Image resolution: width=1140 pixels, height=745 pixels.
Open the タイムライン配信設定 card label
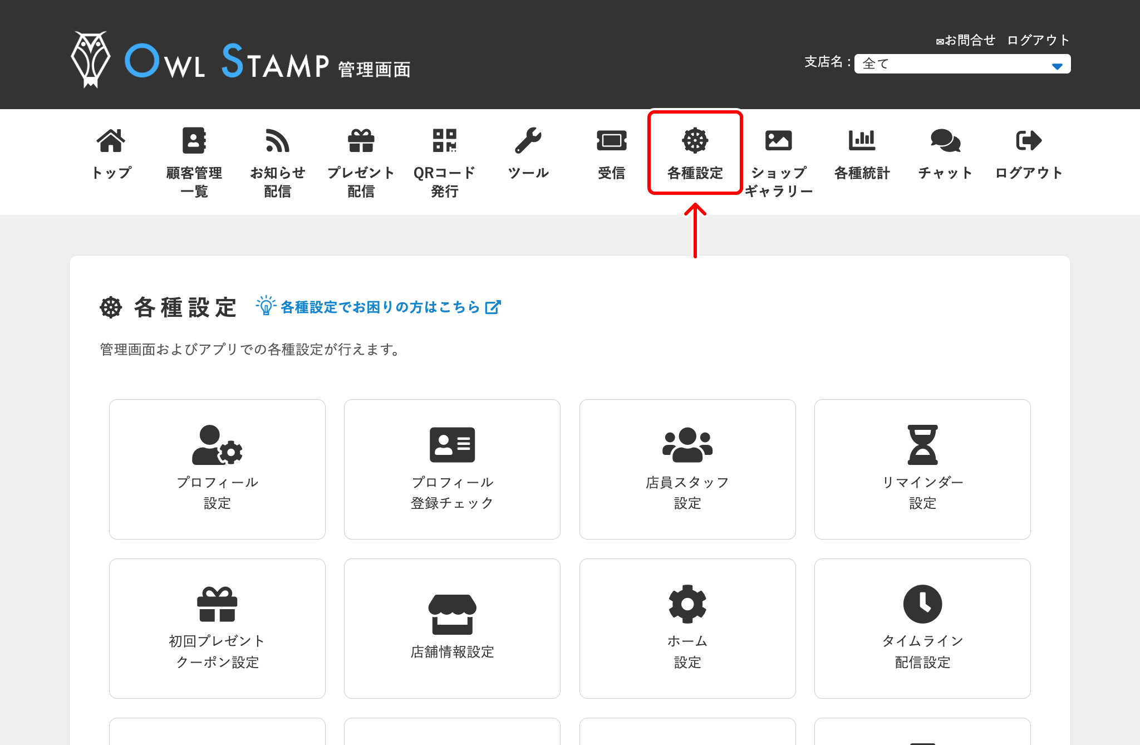(x=923, y=652)
